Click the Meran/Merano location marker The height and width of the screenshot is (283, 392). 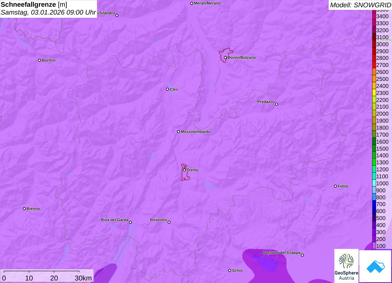coord(192,3)
